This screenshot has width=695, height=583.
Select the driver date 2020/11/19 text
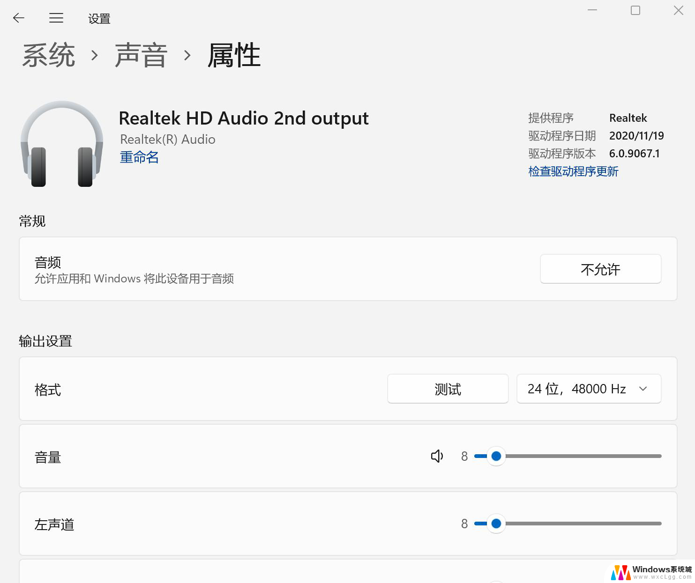[x=636, y=136]
